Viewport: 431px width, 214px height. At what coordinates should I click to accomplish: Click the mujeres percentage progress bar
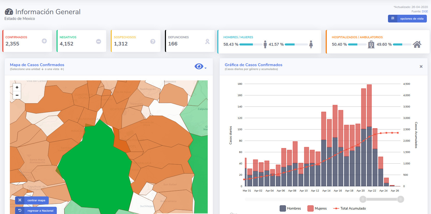point(296,44)
